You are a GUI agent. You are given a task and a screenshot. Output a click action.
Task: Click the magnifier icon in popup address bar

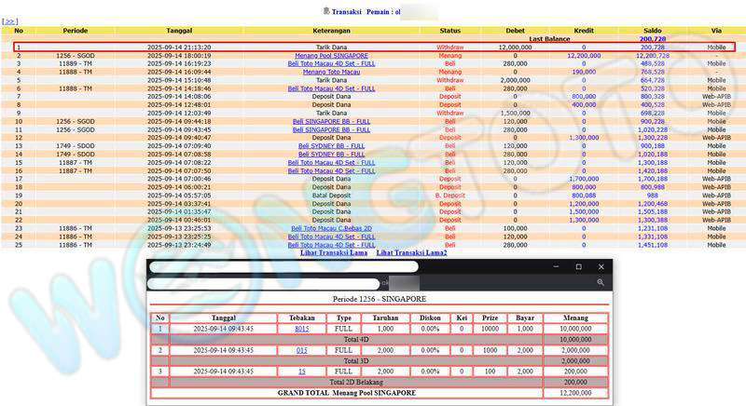click(x=601, y=282)
